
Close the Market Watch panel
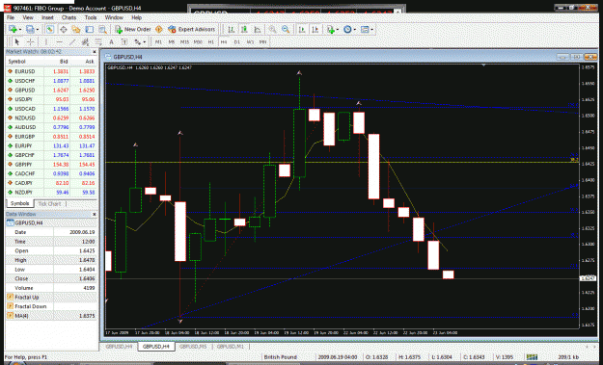click(x=95, y=52)
